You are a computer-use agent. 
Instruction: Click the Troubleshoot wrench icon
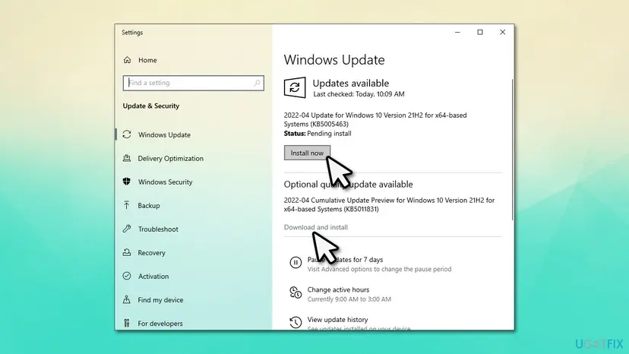click(x=127, y=229)
